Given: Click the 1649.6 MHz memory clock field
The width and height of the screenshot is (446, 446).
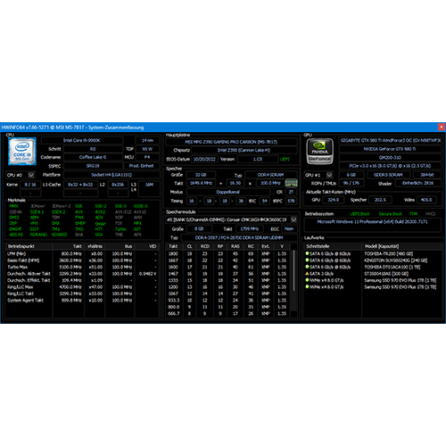Looking at the screenshot, I should pos(201,183).
